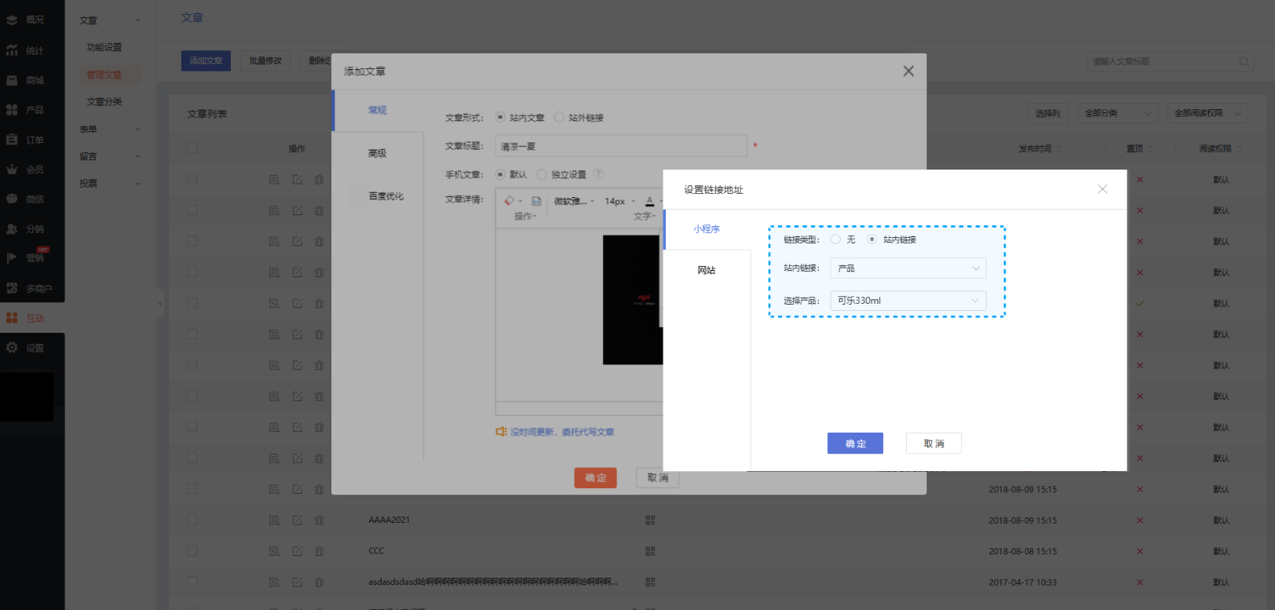Click the help question mark beside 独立设置

(x=598, y=174)
